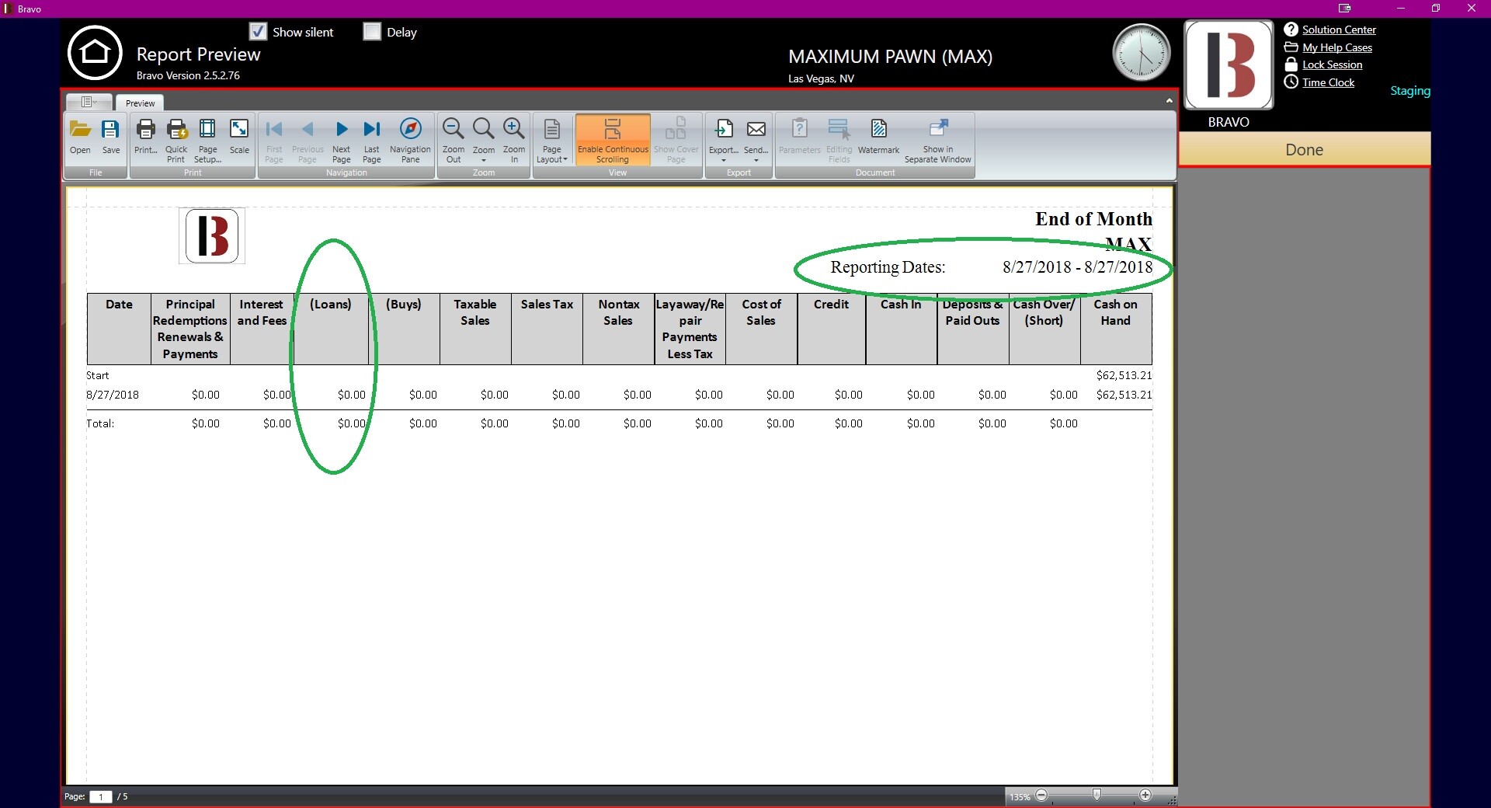Click the Lock Session link
1491x808 pixels.
pos(1332,64)
